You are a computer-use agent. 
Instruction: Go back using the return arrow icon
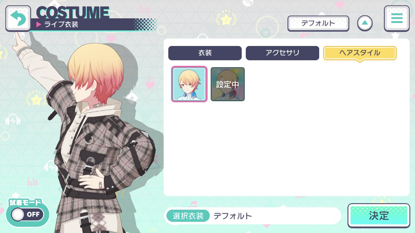coord(18,18)
